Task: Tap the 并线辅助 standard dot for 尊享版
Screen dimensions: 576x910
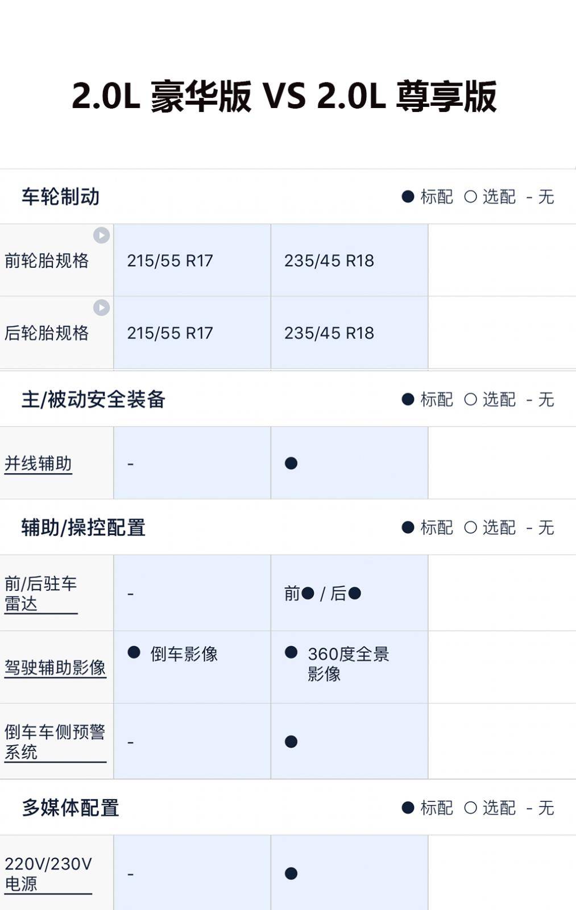Action: 291,464
